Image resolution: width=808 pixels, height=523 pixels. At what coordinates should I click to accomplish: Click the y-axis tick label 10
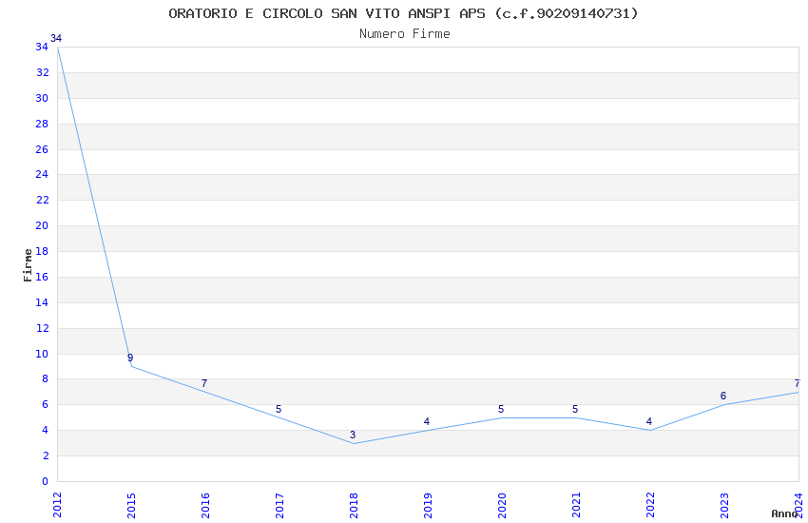(42, 354)
